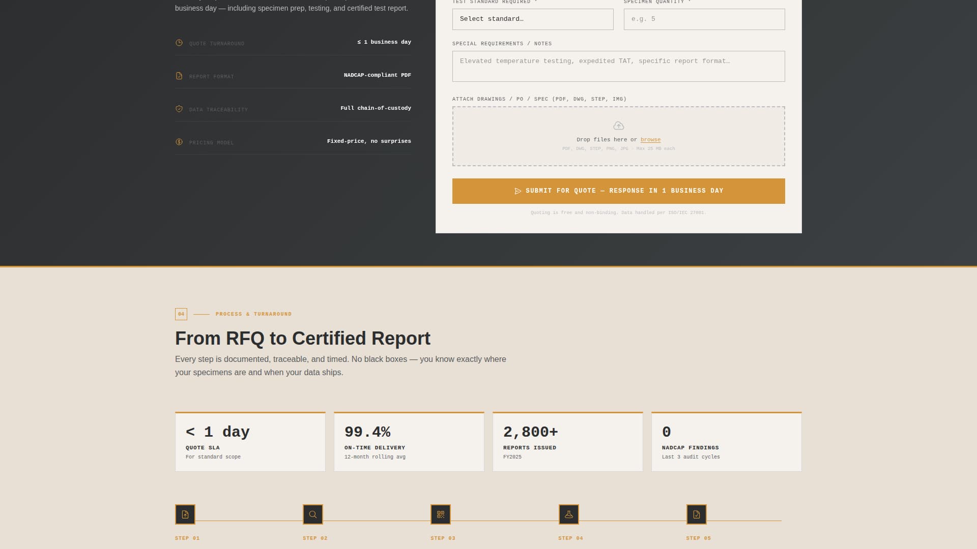Click the special requirements notes textarea
Image resolution: width=977 pixels, height=549 pixels.
point(618,66)
